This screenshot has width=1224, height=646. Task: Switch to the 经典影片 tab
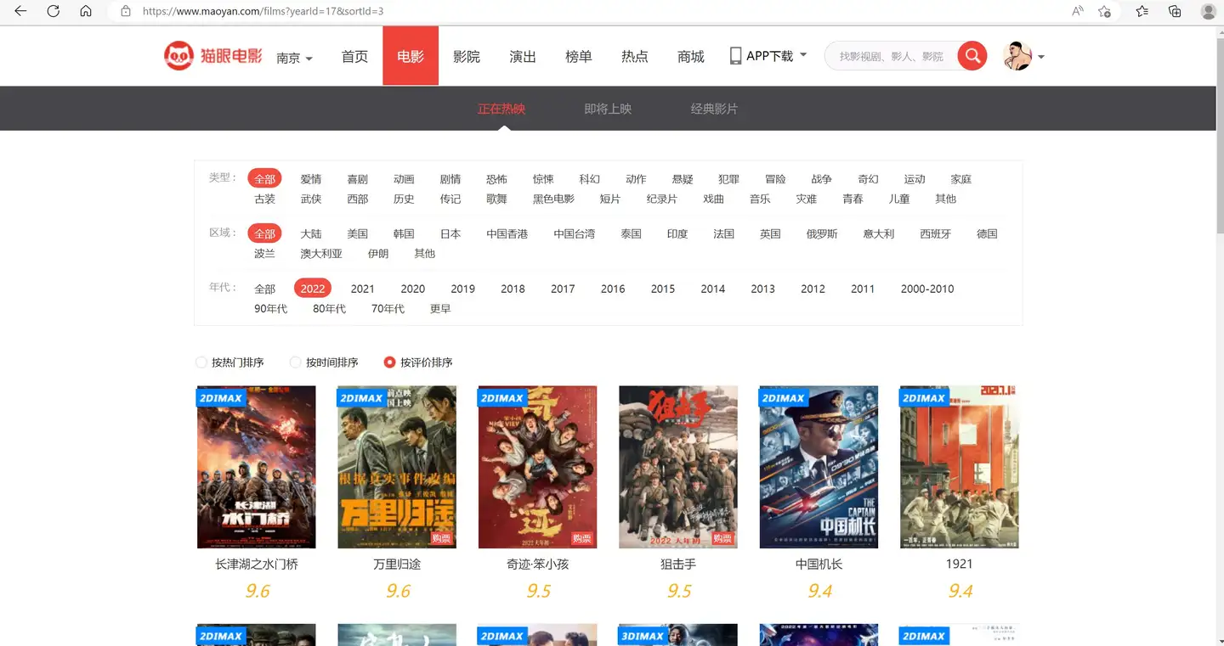(714, 109)
